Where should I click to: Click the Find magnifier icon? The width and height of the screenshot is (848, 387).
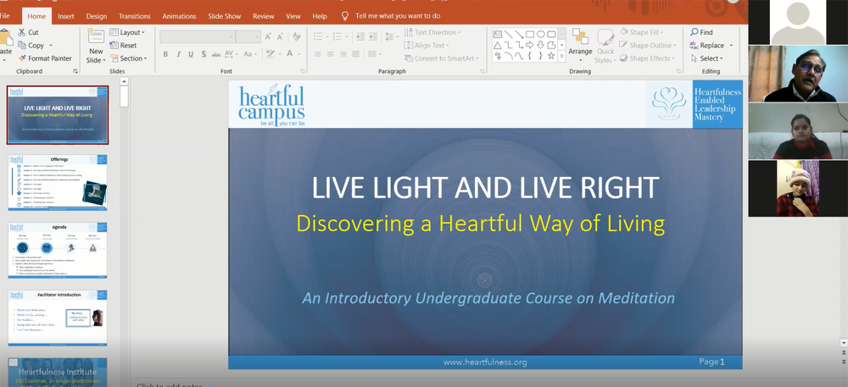[695, 32]
